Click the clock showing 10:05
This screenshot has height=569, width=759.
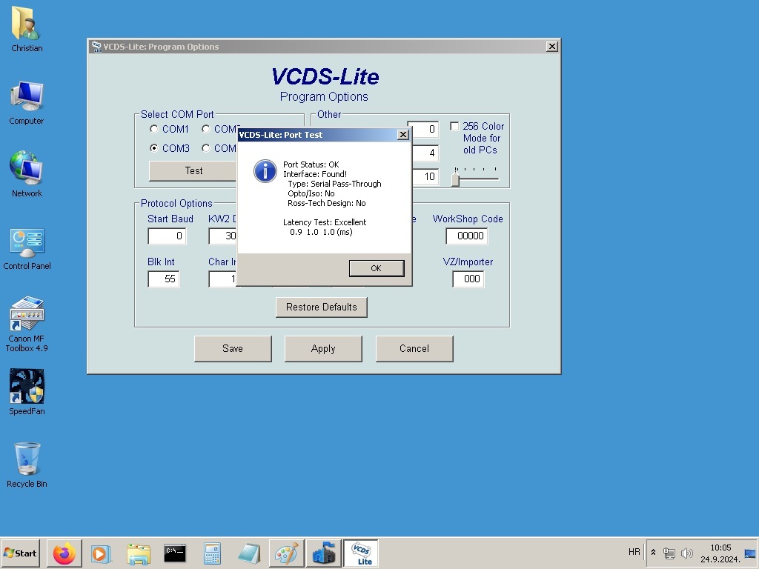coord(720,548)
